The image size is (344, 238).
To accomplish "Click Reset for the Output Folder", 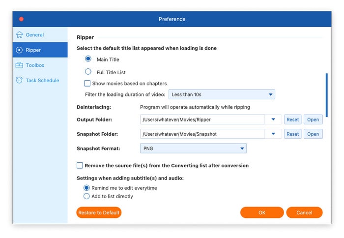I will [293, 119].
